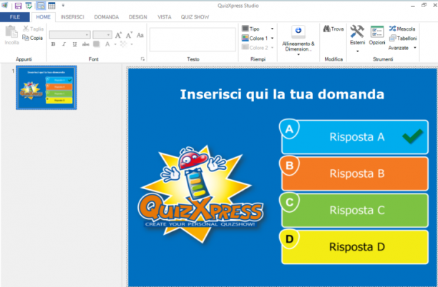Click the increase font size icon
The image size is (438, 287).
[118, 35]
